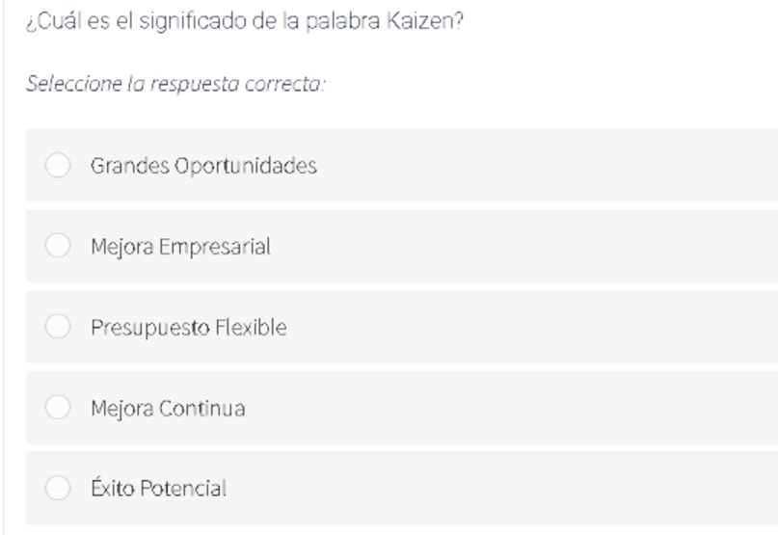Click the Kaizen question text
This screenshot has height=535, width=778.
click(x=245, y=22)
